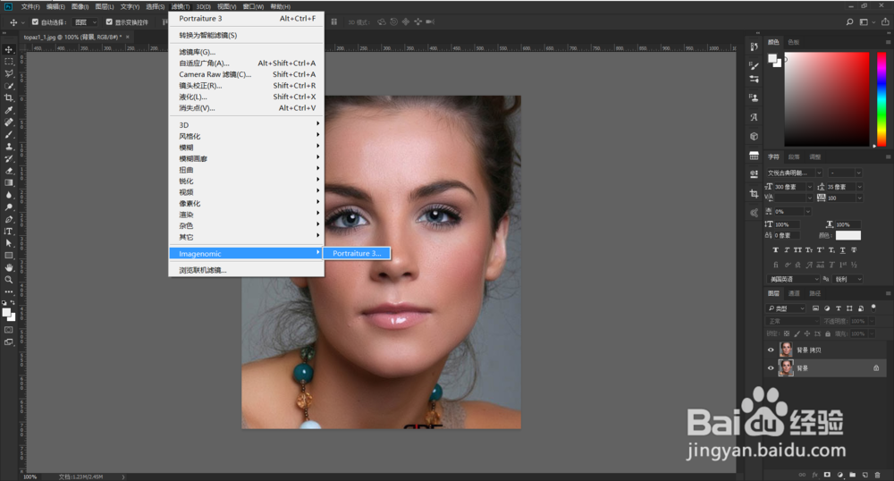
Task: Select the Rectangle shape tool
Action: pyautogui.click(x=9, y=256)
